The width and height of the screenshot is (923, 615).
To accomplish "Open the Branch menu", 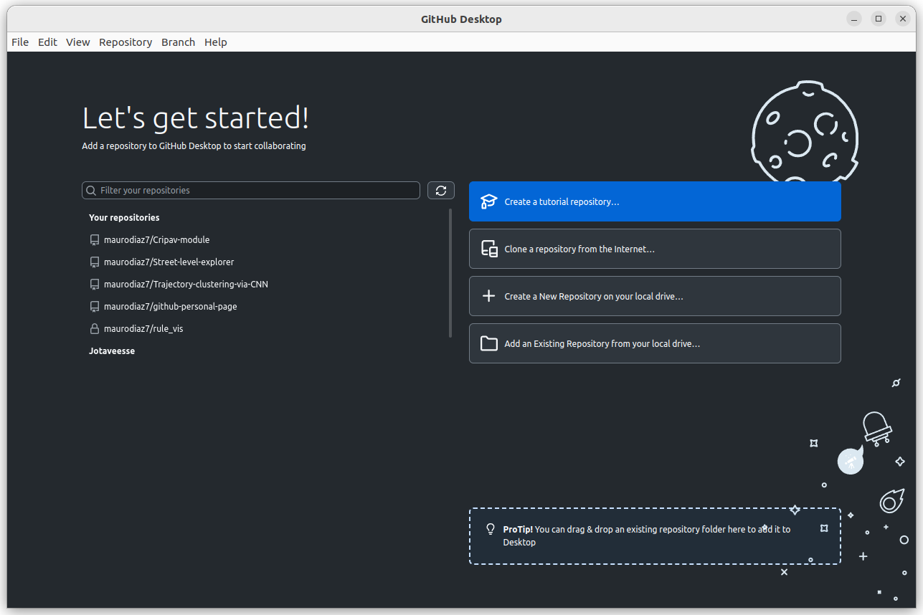I will 178,42.
